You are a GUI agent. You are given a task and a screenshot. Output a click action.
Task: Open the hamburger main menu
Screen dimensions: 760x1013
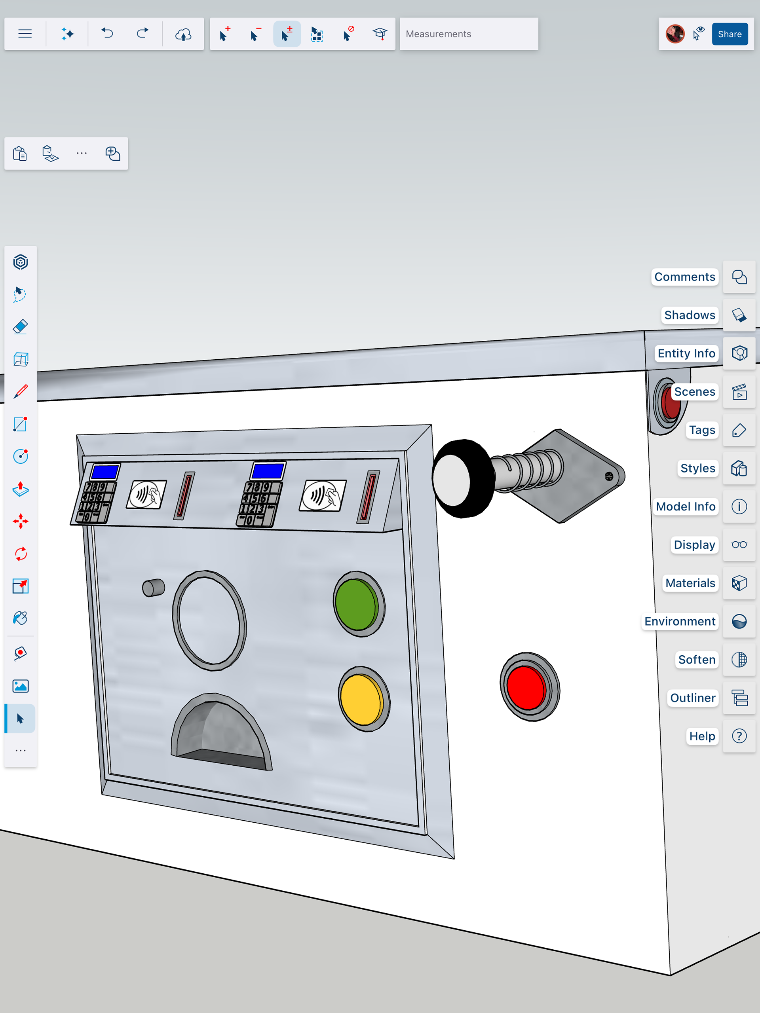pos(25,34)
